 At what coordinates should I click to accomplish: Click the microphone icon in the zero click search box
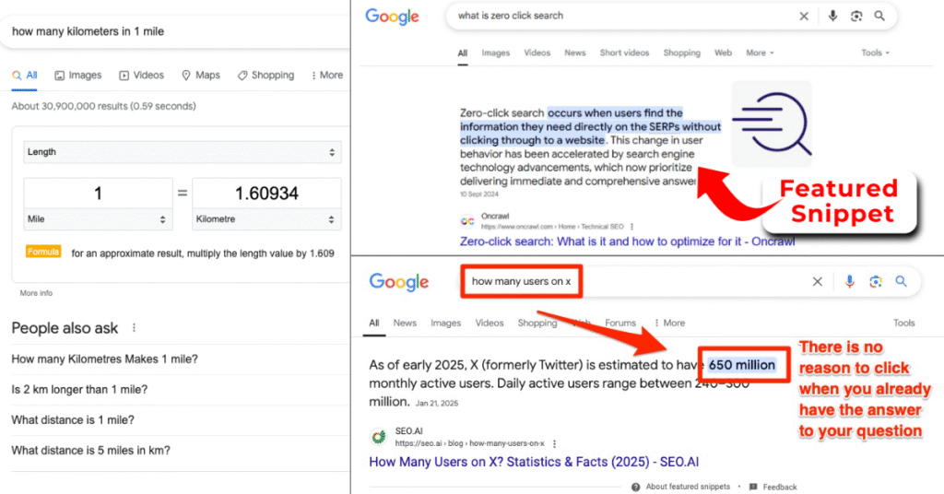[832, 17]
